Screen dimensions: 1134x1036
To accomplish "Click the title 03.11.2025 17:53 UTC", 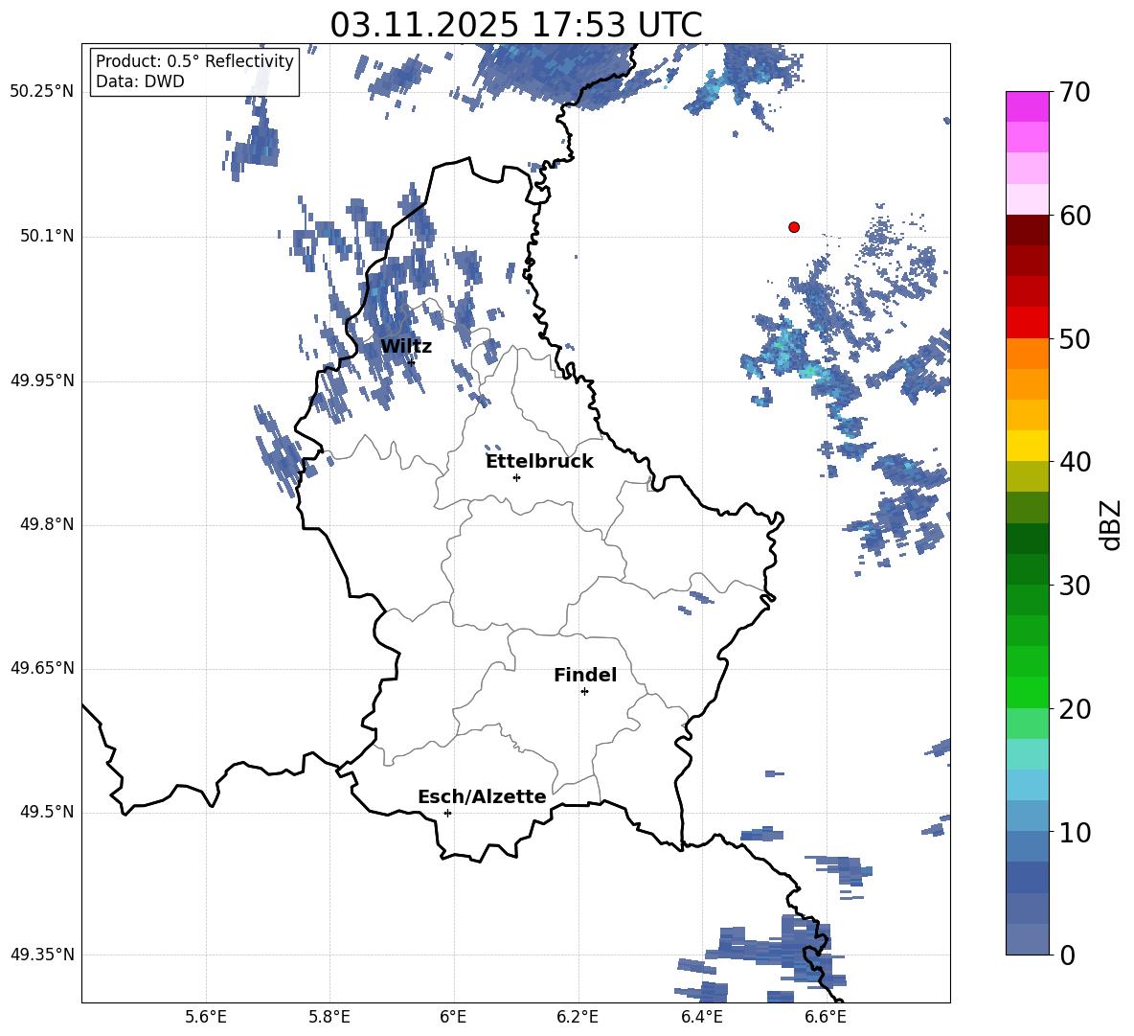I will point(516,25).
